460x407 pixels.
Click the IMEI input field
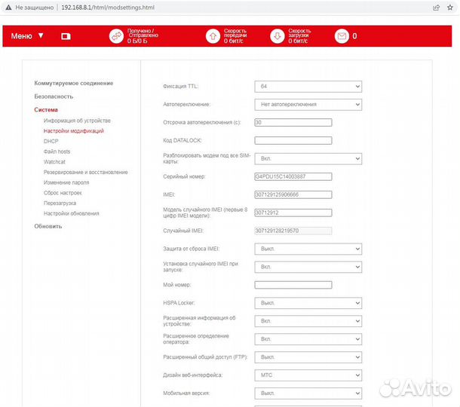(293, 194)
